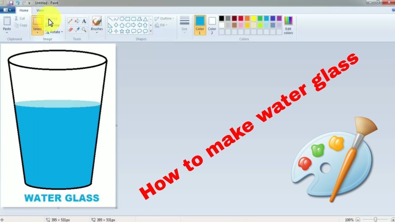Select the Left arrow shape
The width and height of the screenshot is (395, 222).
click(139, 25)
